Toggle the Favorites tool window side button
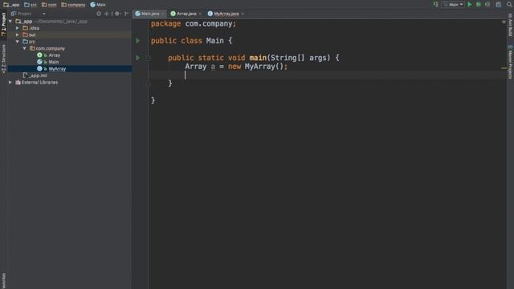Image resolution: width=514 pixels, height=289 pixels. pyautogui.click(x=3, y=280)
